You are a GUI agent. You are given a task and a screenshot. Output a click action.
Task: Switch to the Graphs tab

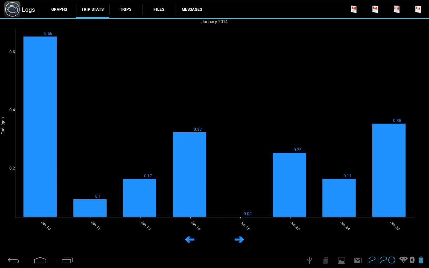[59, 9]
